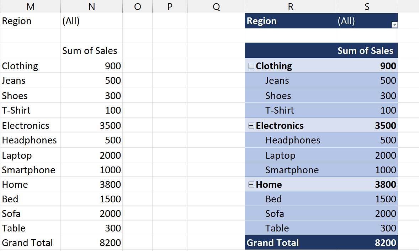Viewport: 419px width, 251px height.
Task: Select the Table row label in the styled pivot
Action: 277,228
